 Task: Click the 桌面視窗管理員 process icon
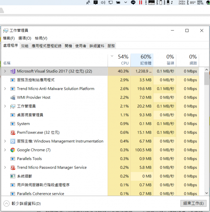[13, 115]
